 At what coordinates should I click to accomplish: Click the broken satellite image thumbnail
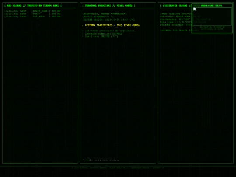pyautogui.click(x=212, y=17)
